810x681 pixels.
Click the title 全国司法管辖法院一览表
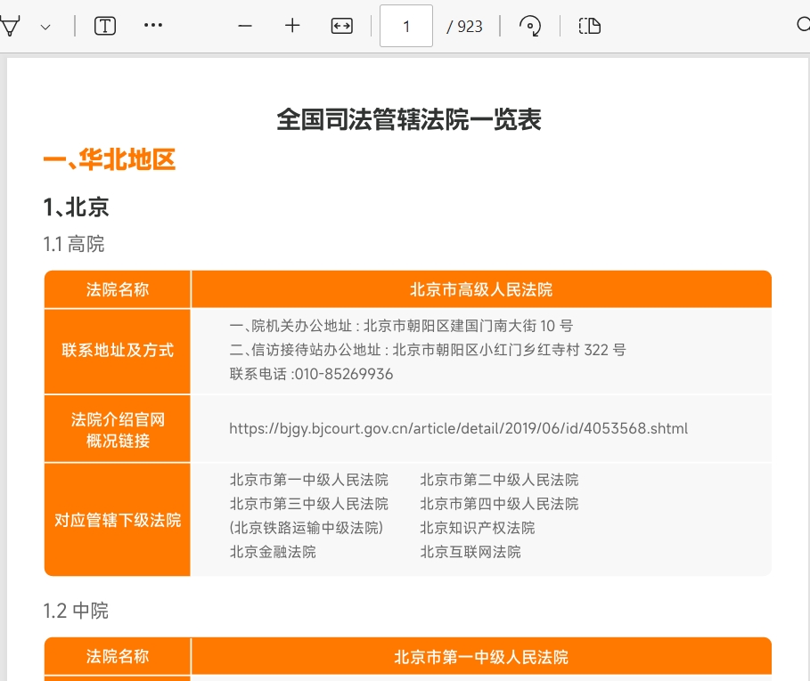[x=406, y=119]
